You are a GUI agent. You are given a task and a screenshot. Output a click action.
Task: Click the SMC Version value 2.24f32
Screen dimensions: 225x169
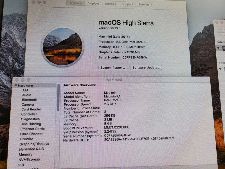tap(110, 131)
